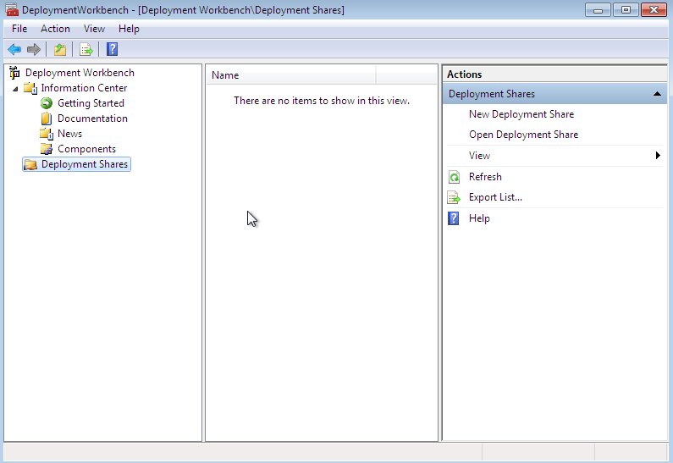The width and height of the screenshot is (673, 463).
Task: Click the green Refresh icon in Actions
Action: [454, 177]
